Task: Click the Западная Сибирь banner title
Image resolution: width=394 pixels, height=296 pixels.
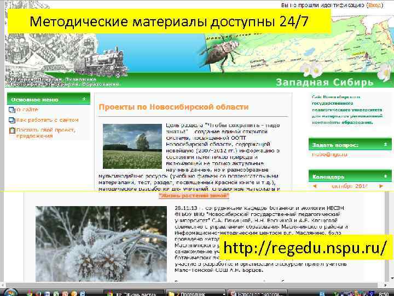Action: (x=325, y=82)
